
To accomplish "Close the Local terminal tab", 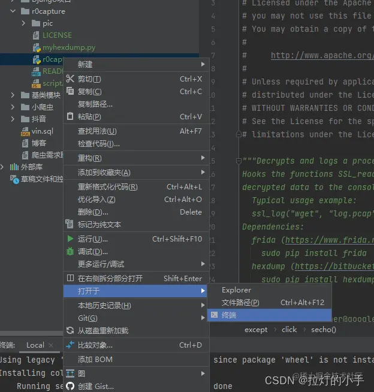I will coord(51,345).
